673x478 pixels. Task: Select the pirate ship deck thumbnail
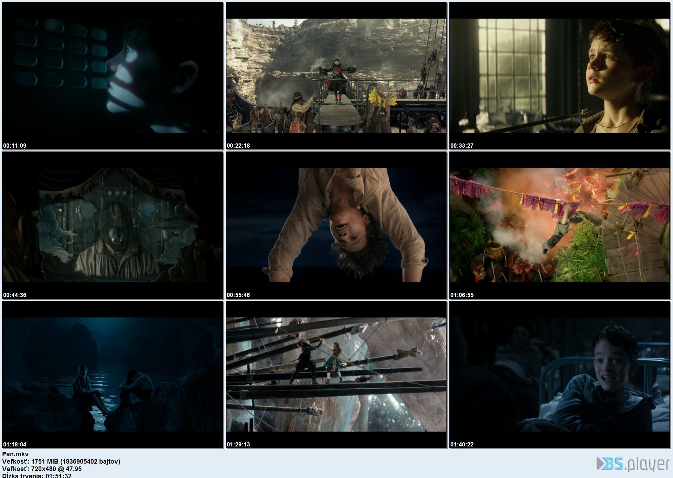[336, 75]
